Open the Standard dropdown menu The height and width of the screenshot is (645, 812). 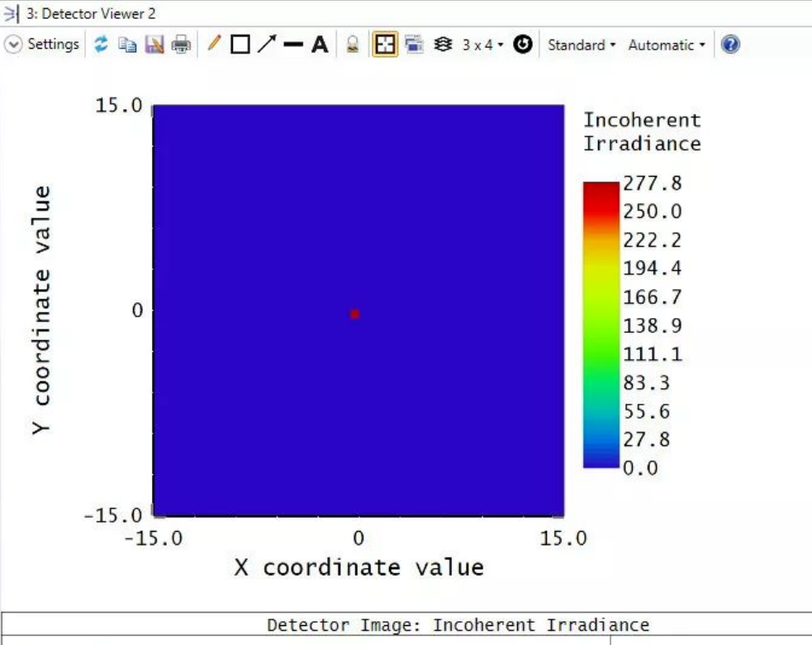[582, 45]
